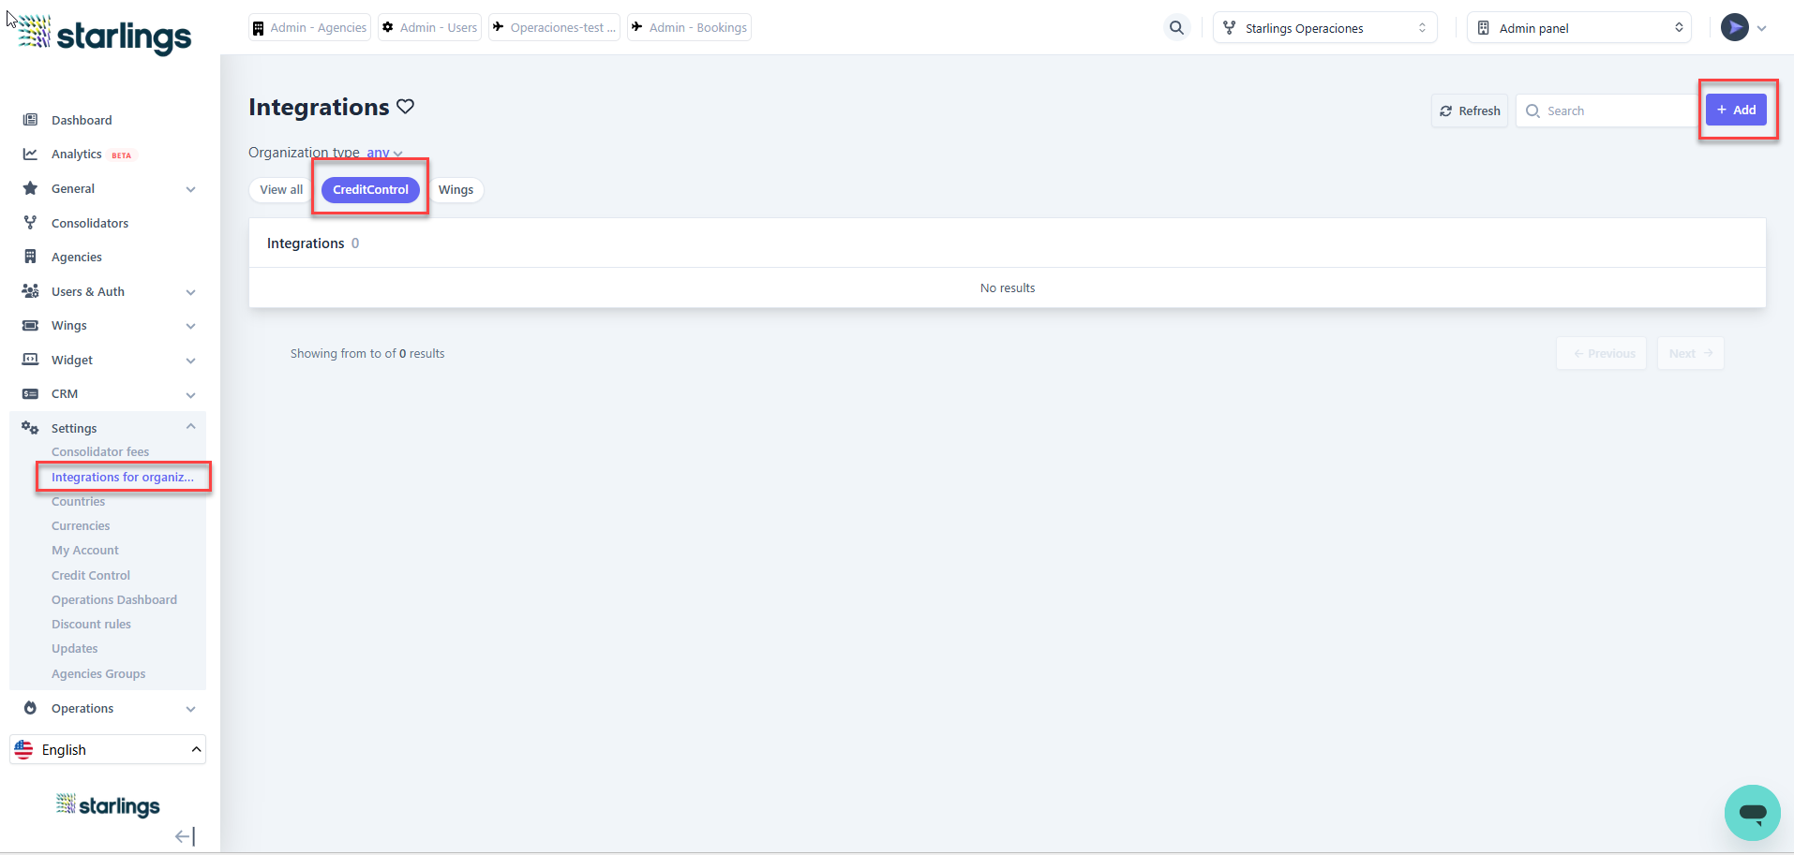The height and width of the screenshot is (855, 1794).
Task: Open Agencies page from sidebar
Action: pyautogui.click(x=77, y=258)
